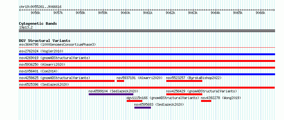284x120 pixels.
Task: Open dgv1115n166 (gnomADStructuralVariants) label
Action: (163, 98)
